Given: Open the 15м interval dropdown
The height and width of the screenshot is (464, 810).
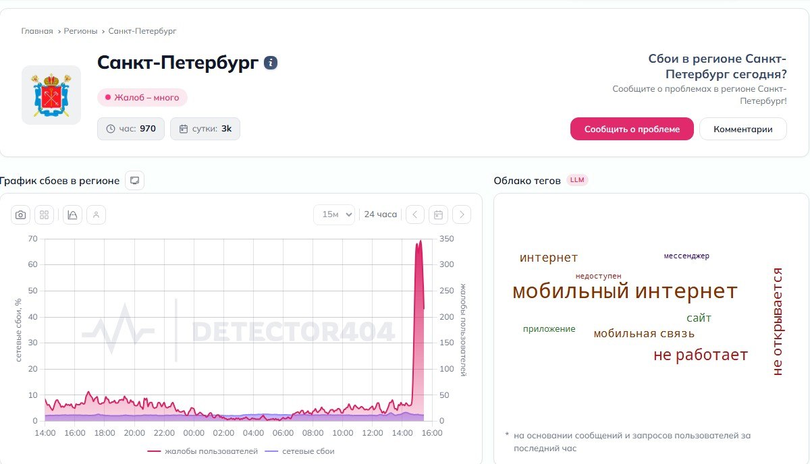Looking at the screenshot, I should click(x=334, y=214).
